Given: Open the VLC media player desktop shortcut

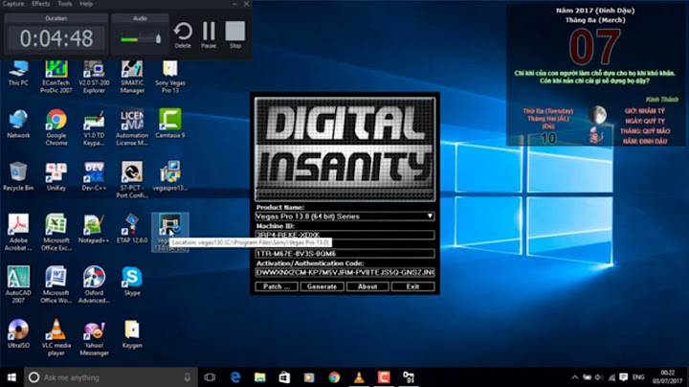Looking at the screenshot, I should click(56, 331).
